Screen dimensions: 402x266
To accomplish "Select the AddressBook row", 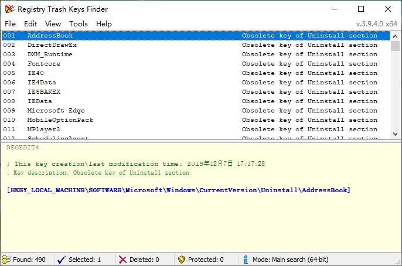I will [x=196, y=36].
